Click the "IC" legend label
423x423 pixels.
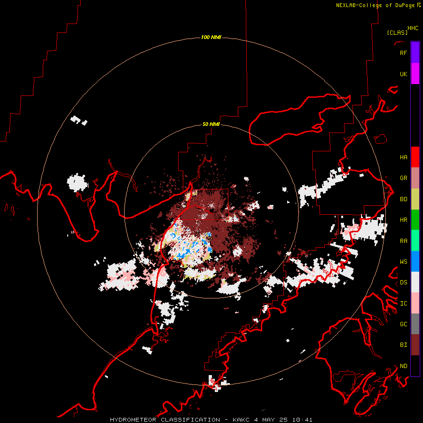pyautogui.click(x=403, y=304)
